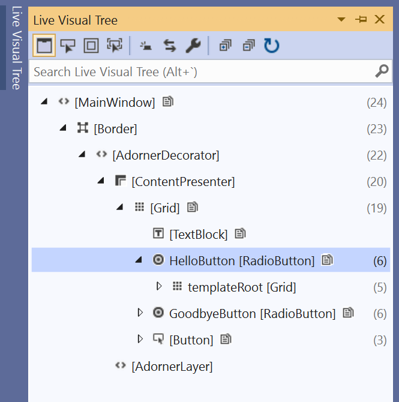Select the [MainWindow] tree row

point(211,102)
